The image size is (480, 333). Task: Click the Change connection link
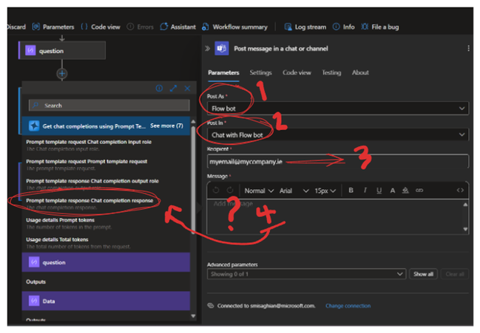(348, 306)
